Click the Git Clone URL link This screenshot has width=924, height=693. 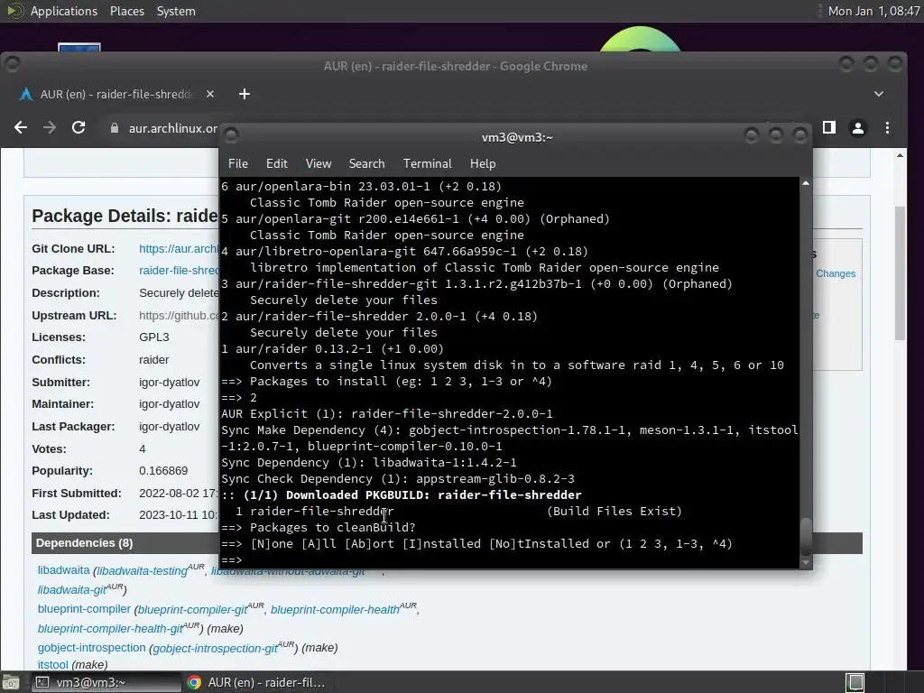(178, 249)
